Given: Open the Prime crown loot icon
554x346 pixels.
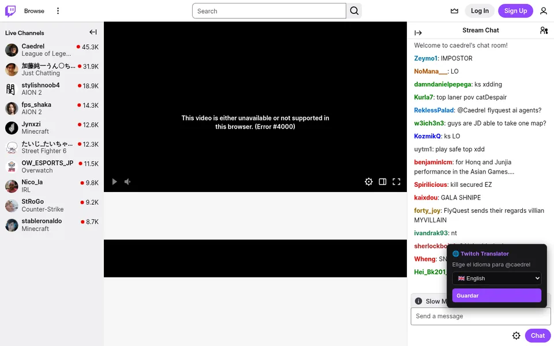Looking at the screenshot, I should pyautogui.click(x=454, y=11).
